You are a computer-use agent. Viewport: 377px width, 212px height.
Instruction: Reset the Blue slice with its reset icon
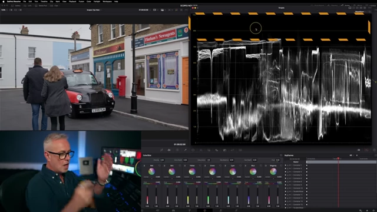click(x=260, y=165)
